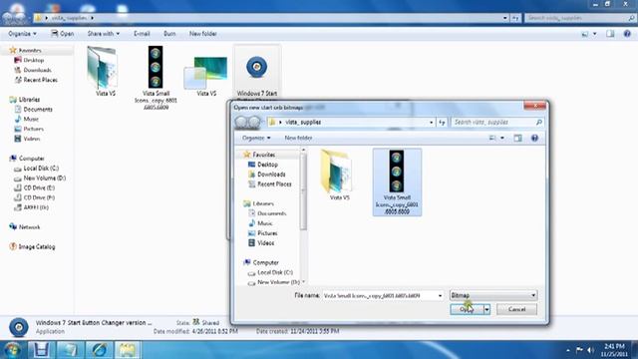Click the Windows Start orb
Viewport: 638px width, 359px height.
[12, 350]
